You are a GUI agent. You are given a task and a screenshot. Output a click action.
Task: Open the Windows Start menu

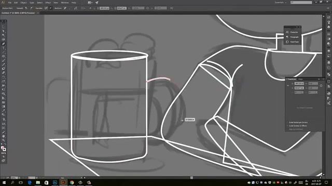tap(4, 182)
